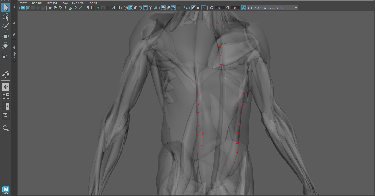Image resolution: width=375 pixels, height=196 pixels.
Task: Open the Shading dropdown menu
Action: tap(36, 3)
